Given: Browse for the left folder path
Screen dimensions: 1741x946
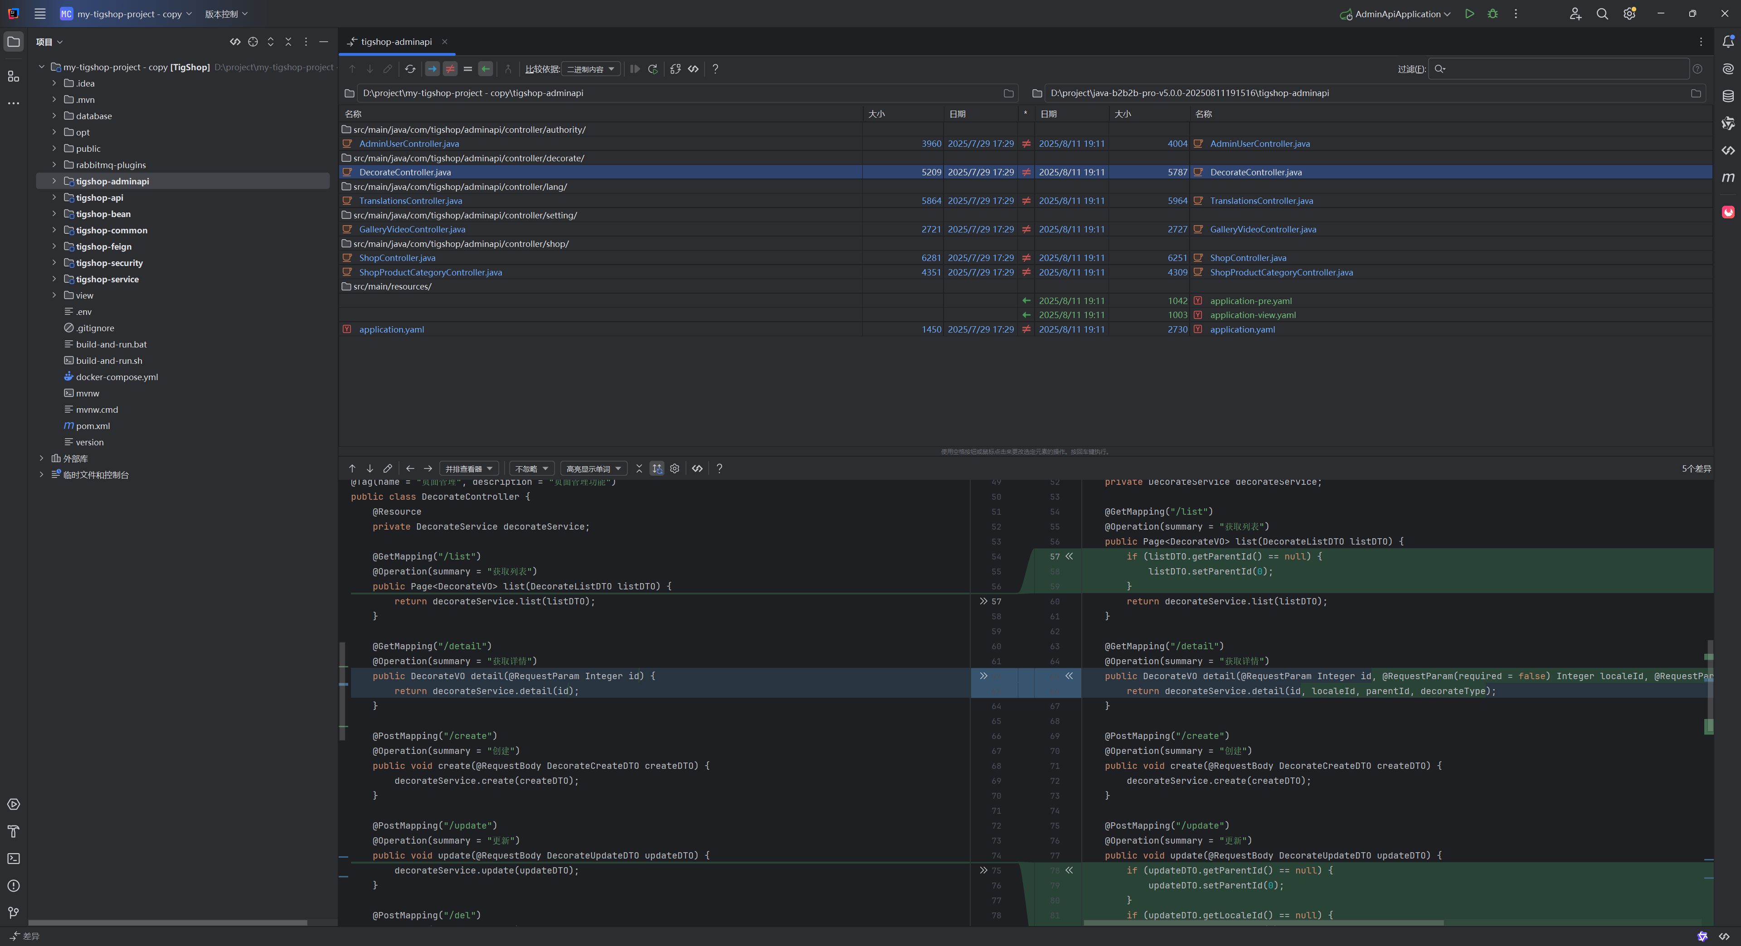Looking at the screenshot, I should tap(1008, 93).
